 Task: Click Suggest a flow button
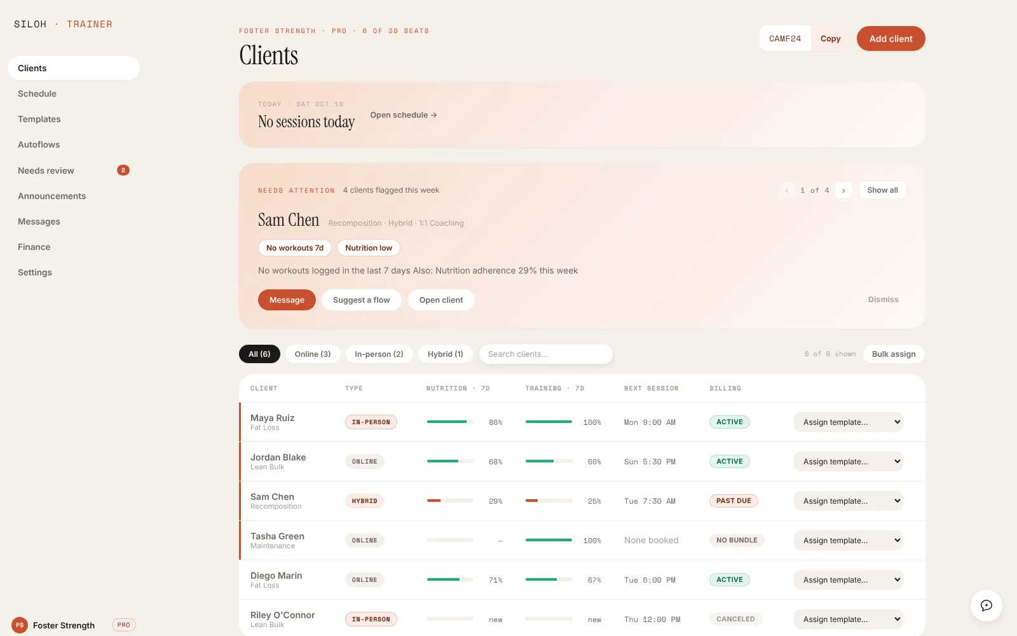[x=361, y=300]
